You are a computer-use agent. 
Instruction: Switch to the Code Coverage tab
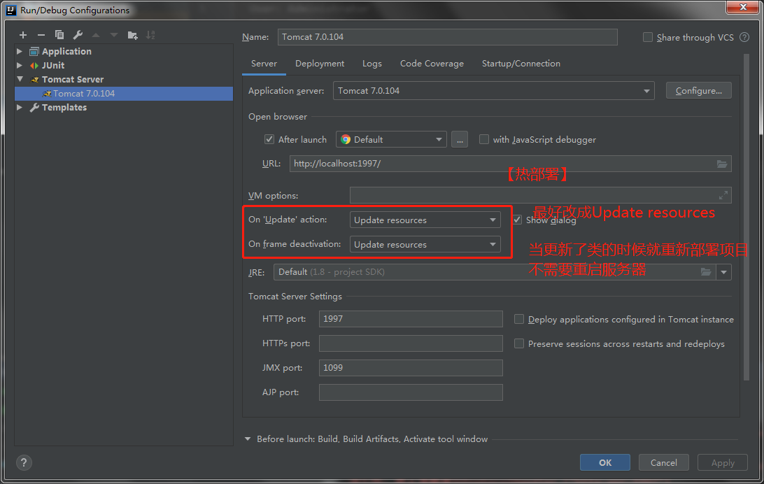(x=432, y=64)
